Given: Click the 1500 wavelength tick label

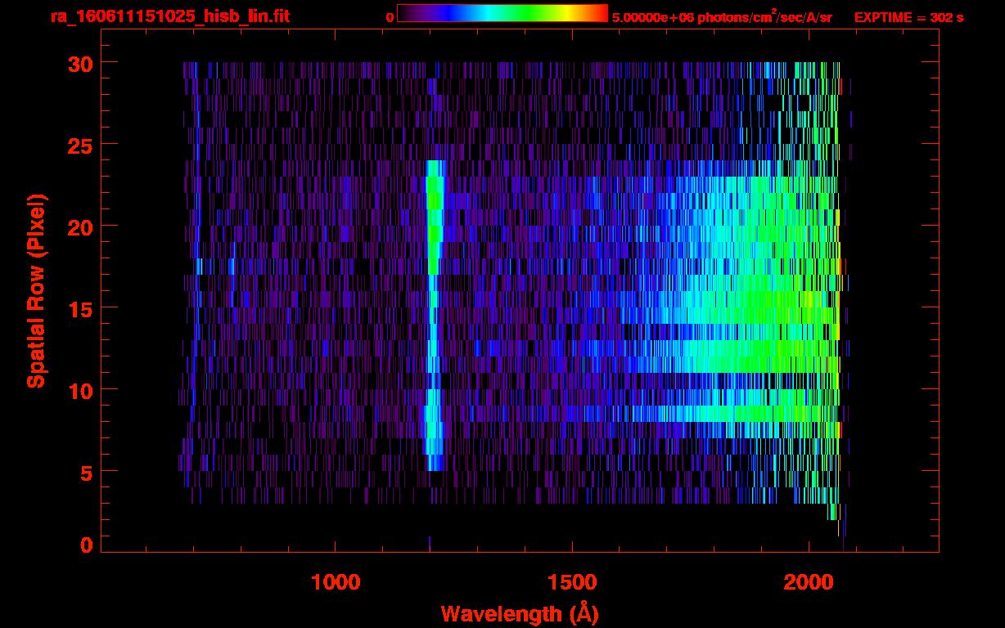Looking at the screenshot, I should tap(572, 582).
